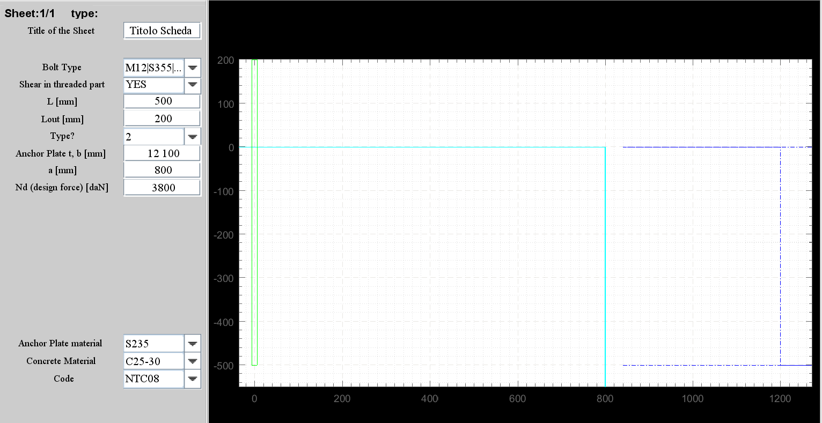Click the 'Sheet:1/1' header text
Viewport: 822px width, 423px height.
point(30,13)
